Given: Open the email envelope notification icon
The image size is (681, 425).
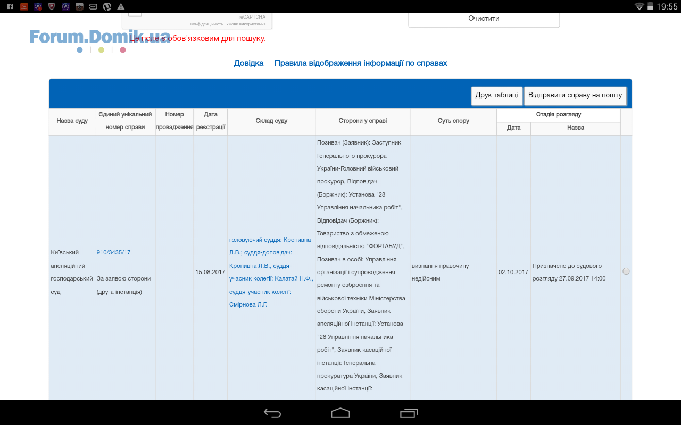Looking at the screenshot, I should pyautogui.click(x=93, y=6).
